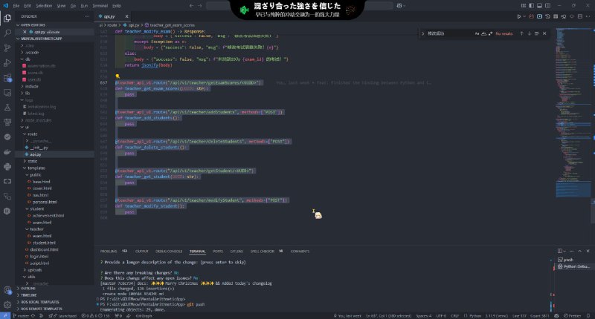
Task: Expand the replace field in find widget
Action: point(423,33)
